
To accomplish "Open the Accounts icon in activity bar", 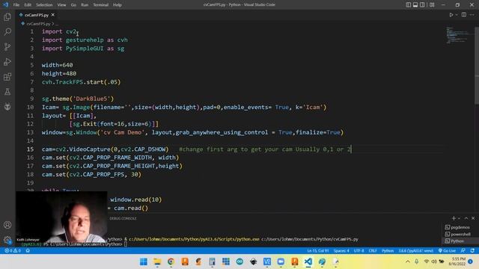I will pyautogui.click(x=7, y=225).
